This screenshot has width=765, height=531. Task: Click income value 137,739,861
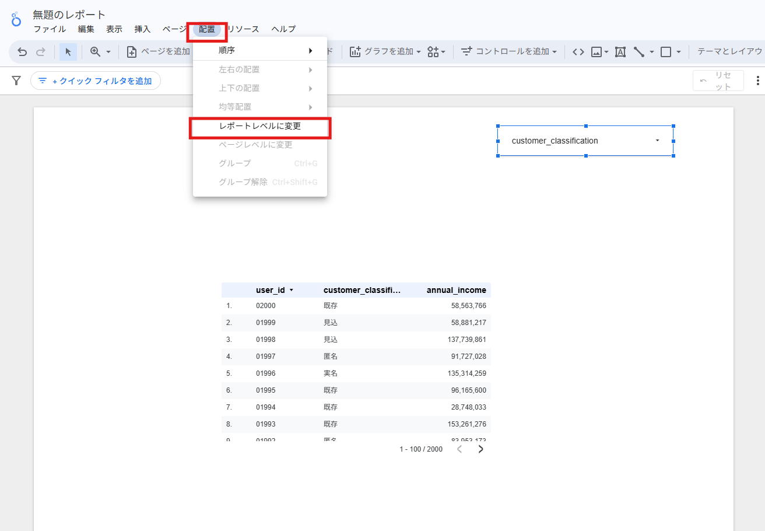pyautogui.click(x=466, y=340)
